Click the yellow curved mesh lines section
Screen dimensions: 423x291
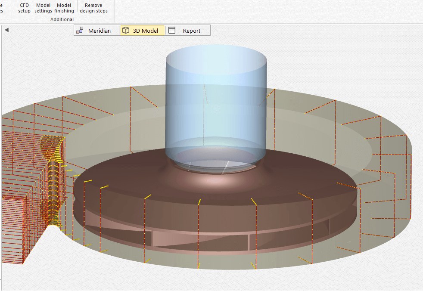coord(53,181)
